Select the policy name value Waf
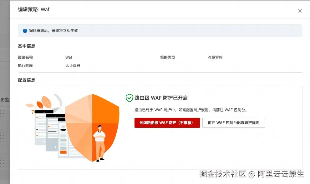310x184 pixels. coord(69,57)
